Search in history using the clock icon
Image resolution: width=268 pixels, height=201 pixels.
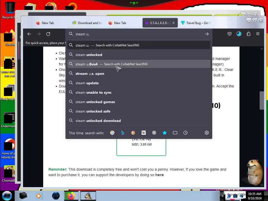click(186, 133)
